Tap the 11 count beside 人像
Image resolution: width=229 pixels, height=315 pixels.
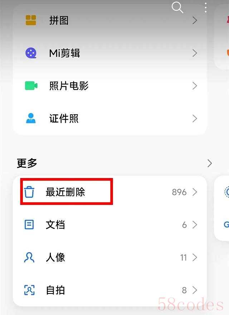pyautogui.click(x=184, y=258)
